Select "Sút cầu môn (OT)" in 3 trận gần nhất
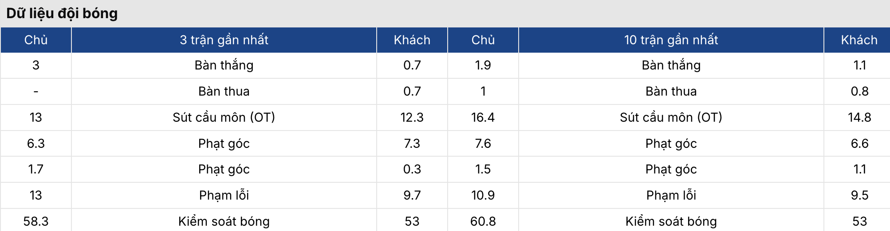This screenshot has height=231, width=890. click(x=224, y=117)
